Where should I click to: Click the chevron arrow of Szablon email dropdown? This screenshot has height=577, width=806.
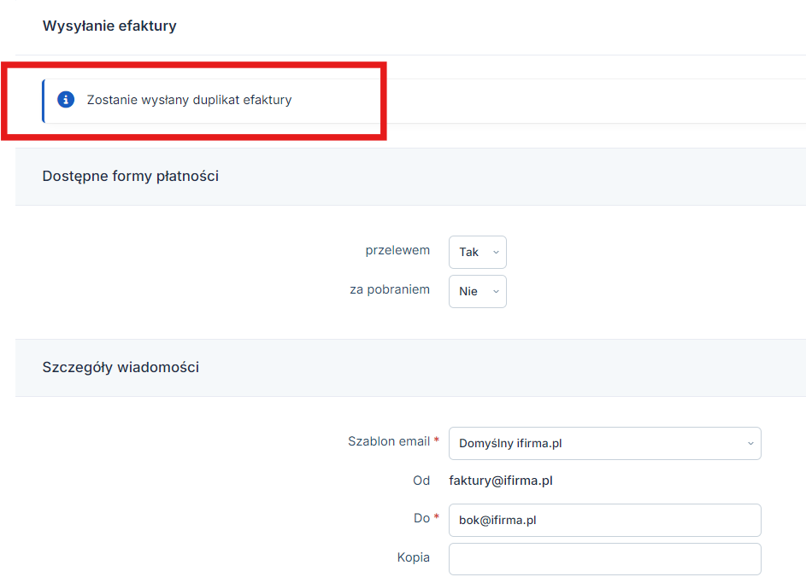click(x=750, y=444)
